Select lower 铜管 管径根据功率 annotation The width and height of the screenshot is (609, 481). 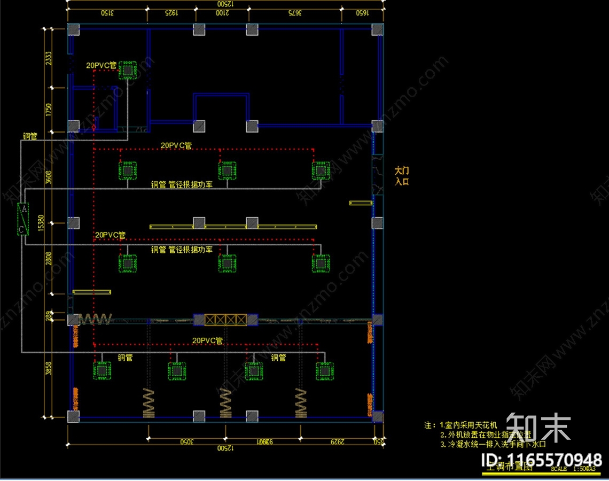(182, 250)
